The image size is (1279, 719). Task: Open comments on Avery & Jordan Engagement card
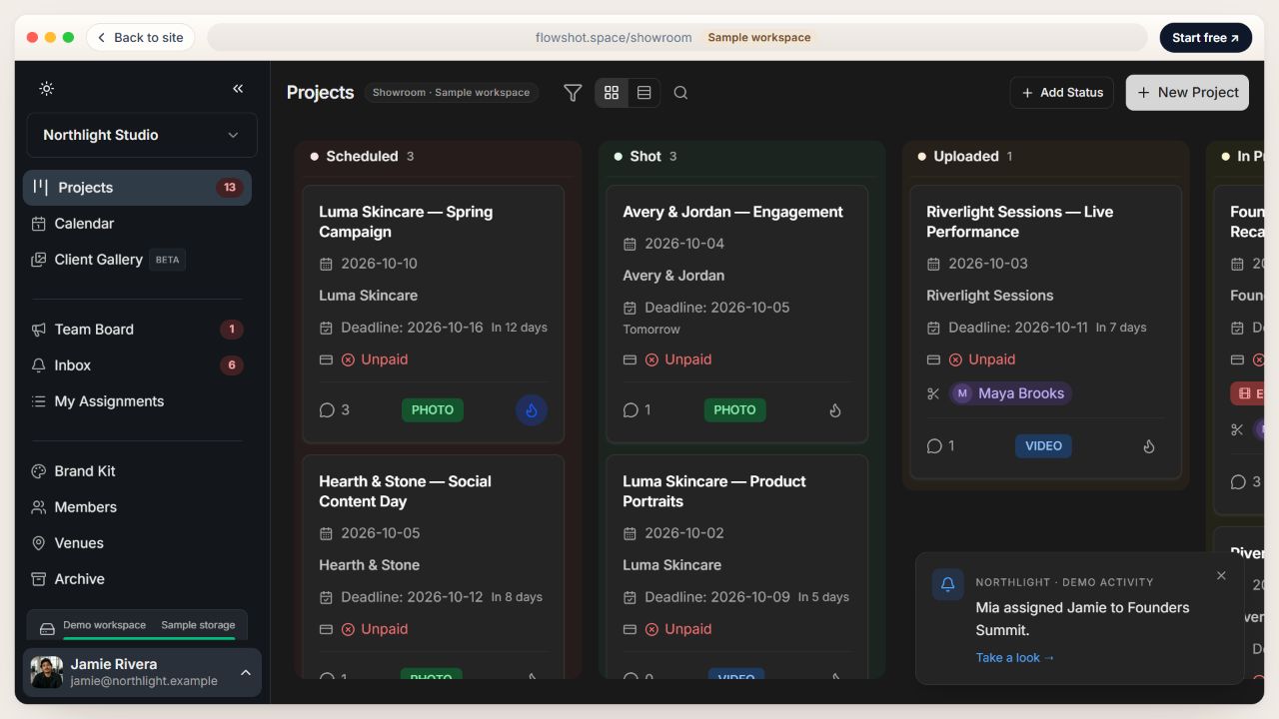tap(638, 410)
